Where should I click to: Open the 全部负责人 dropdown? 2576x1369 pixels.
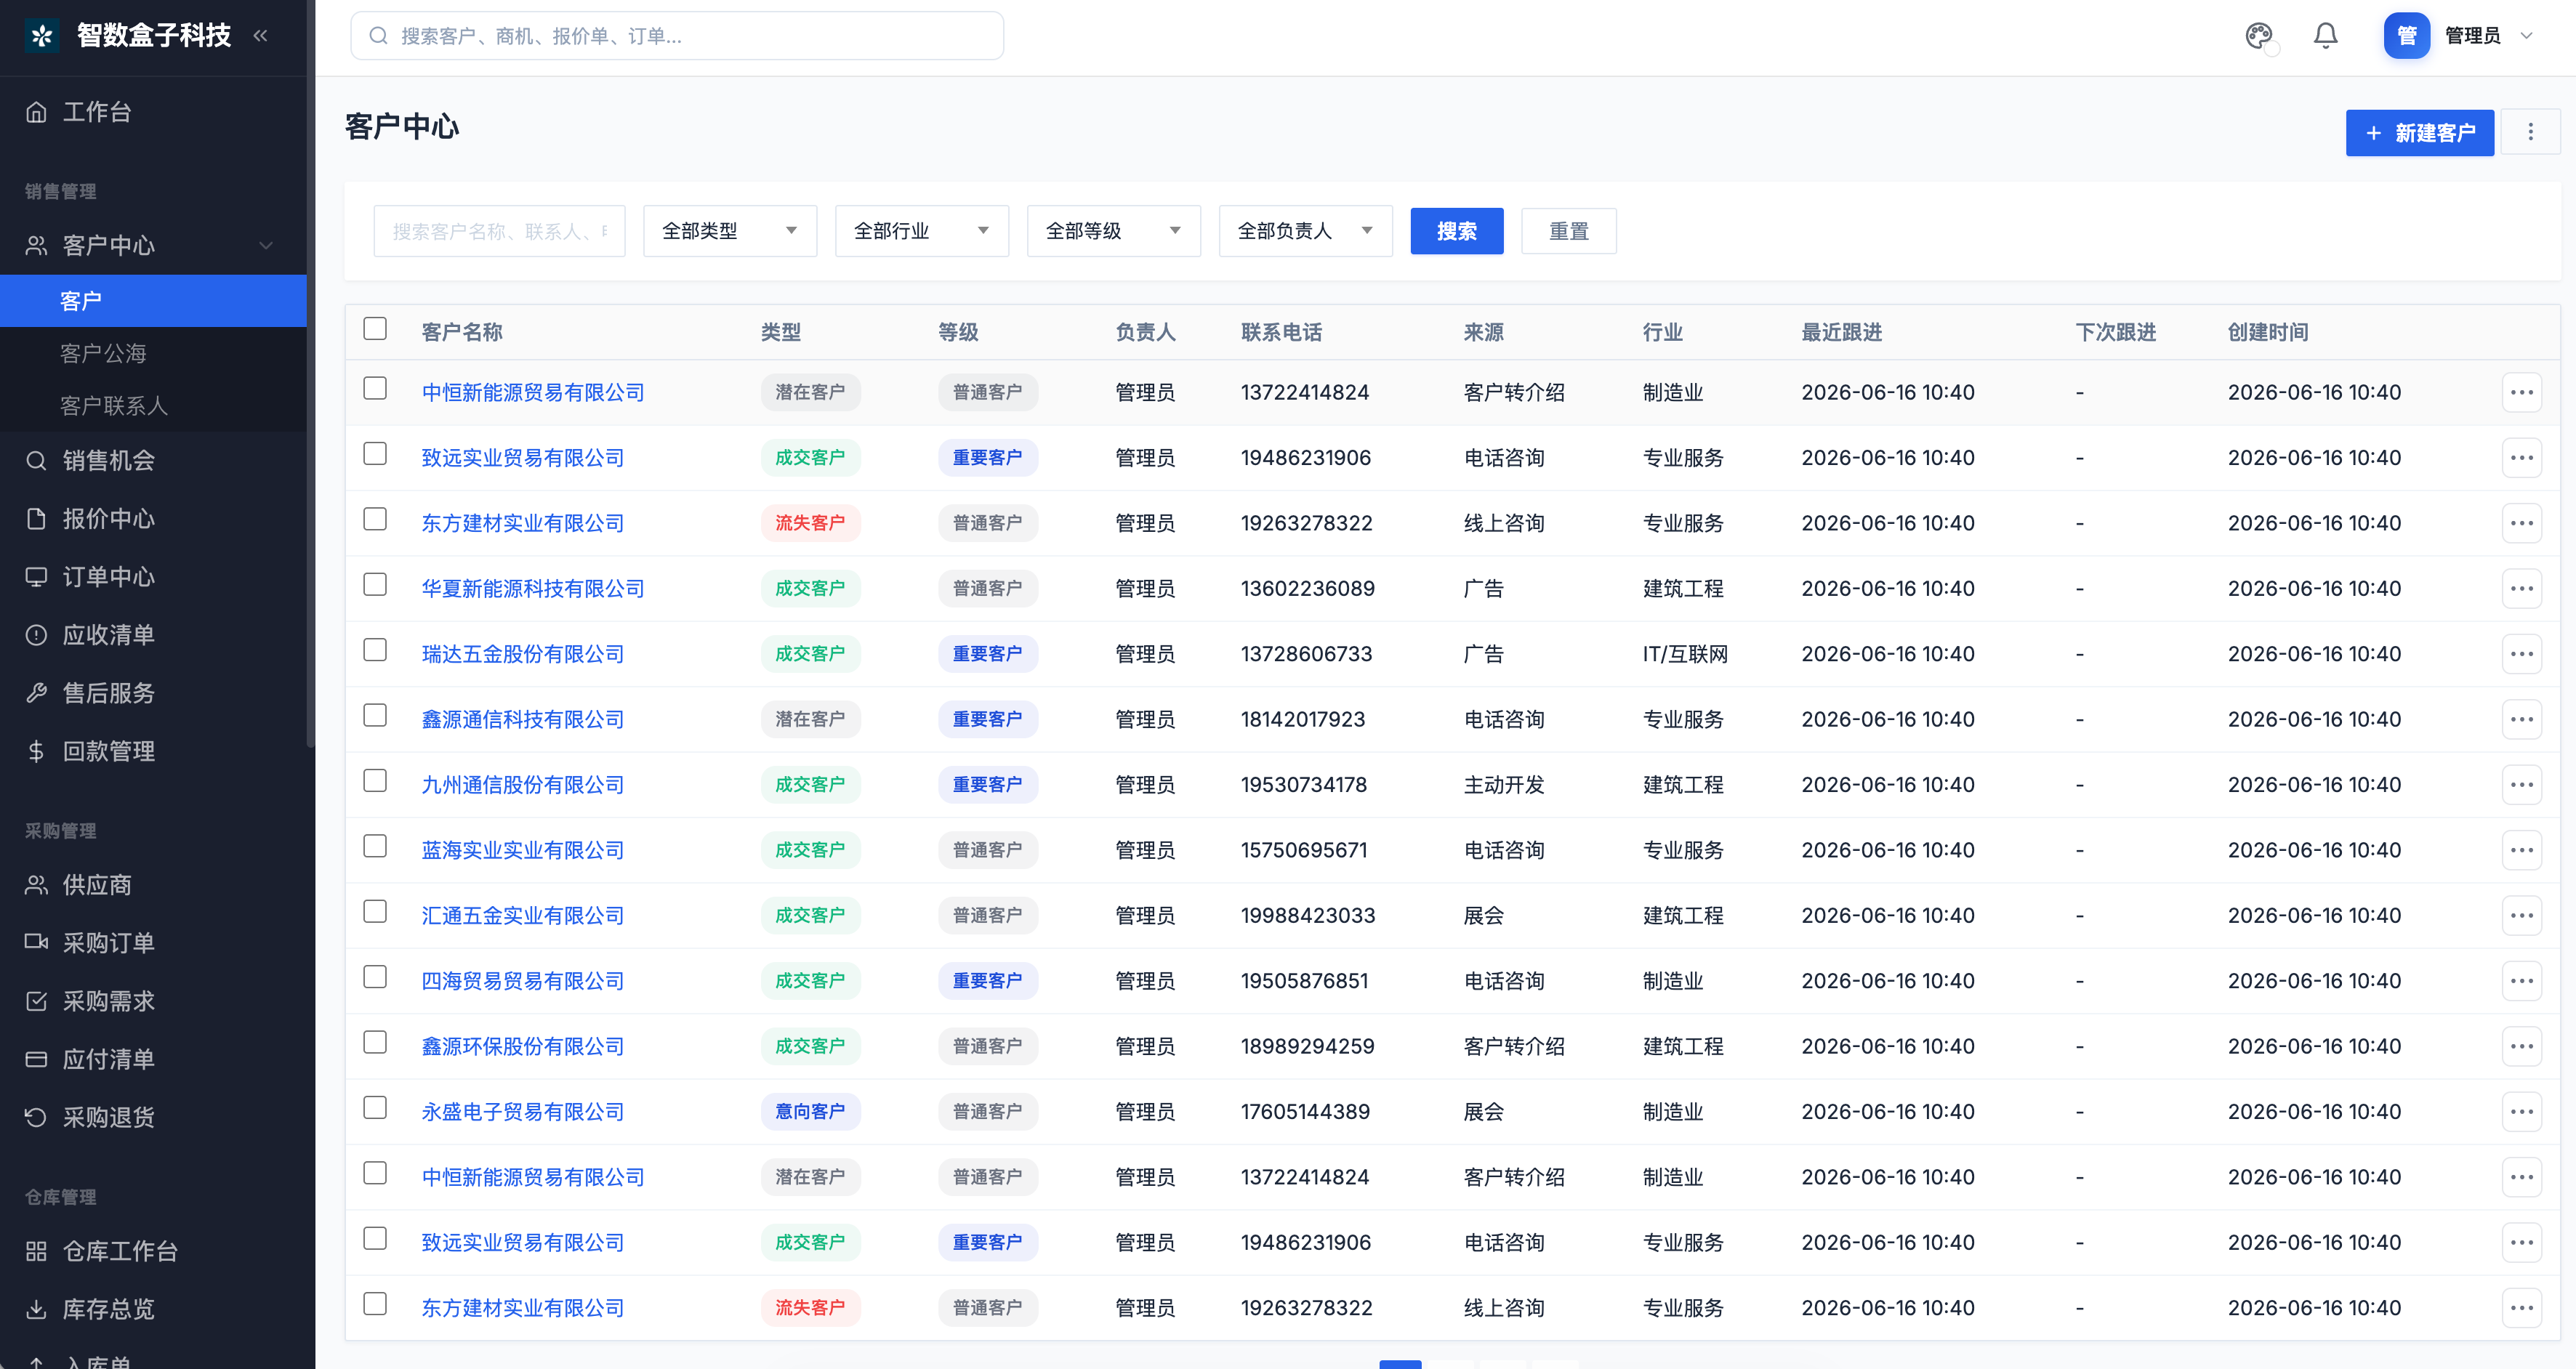point(1306,231)
